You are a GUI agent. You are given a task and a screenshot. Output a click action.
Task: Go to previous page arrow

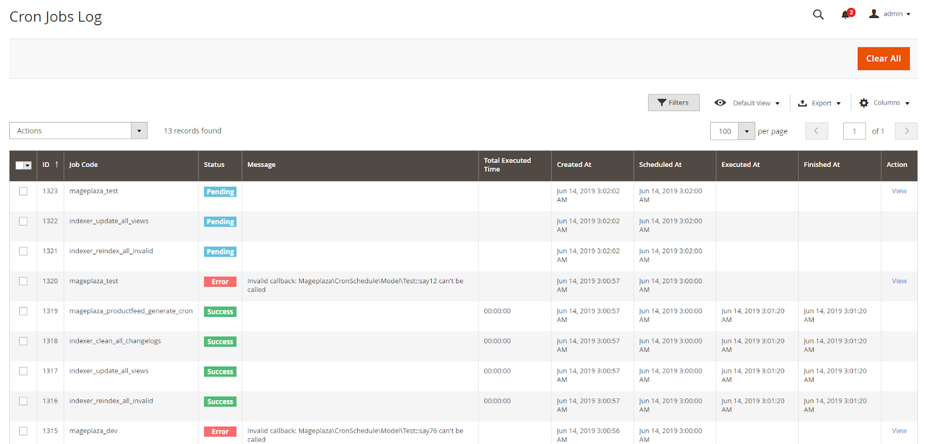816,131
